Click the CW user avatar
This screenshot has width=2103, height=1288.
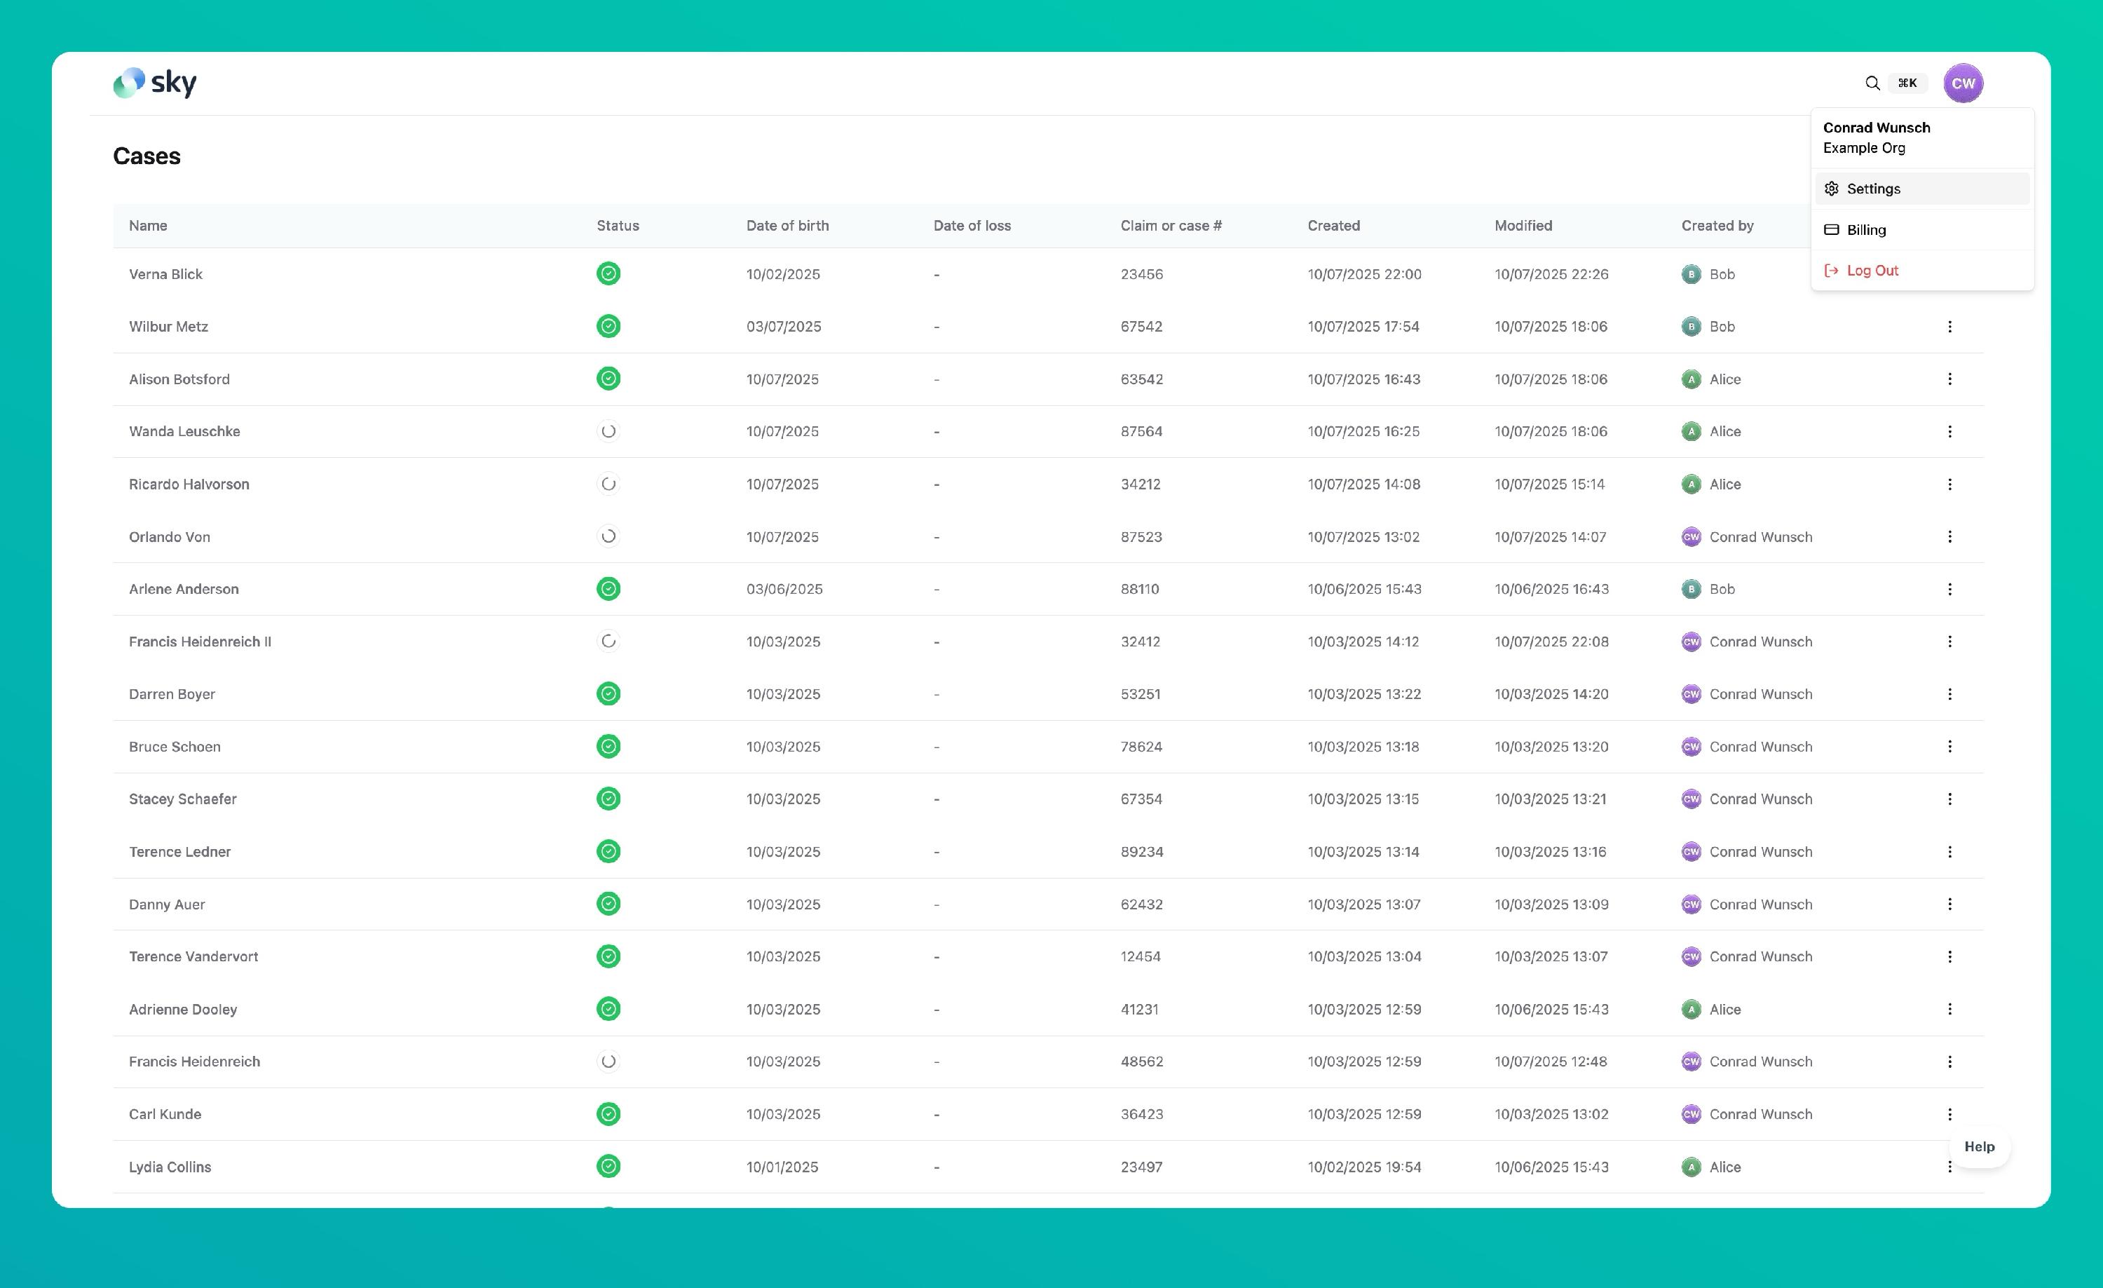1962,83
